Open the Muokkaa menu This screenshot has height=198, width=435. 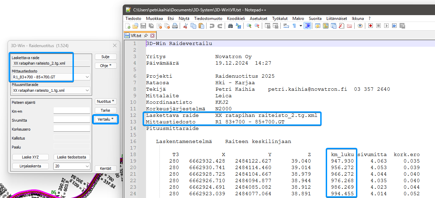click(x=154, y=19)
